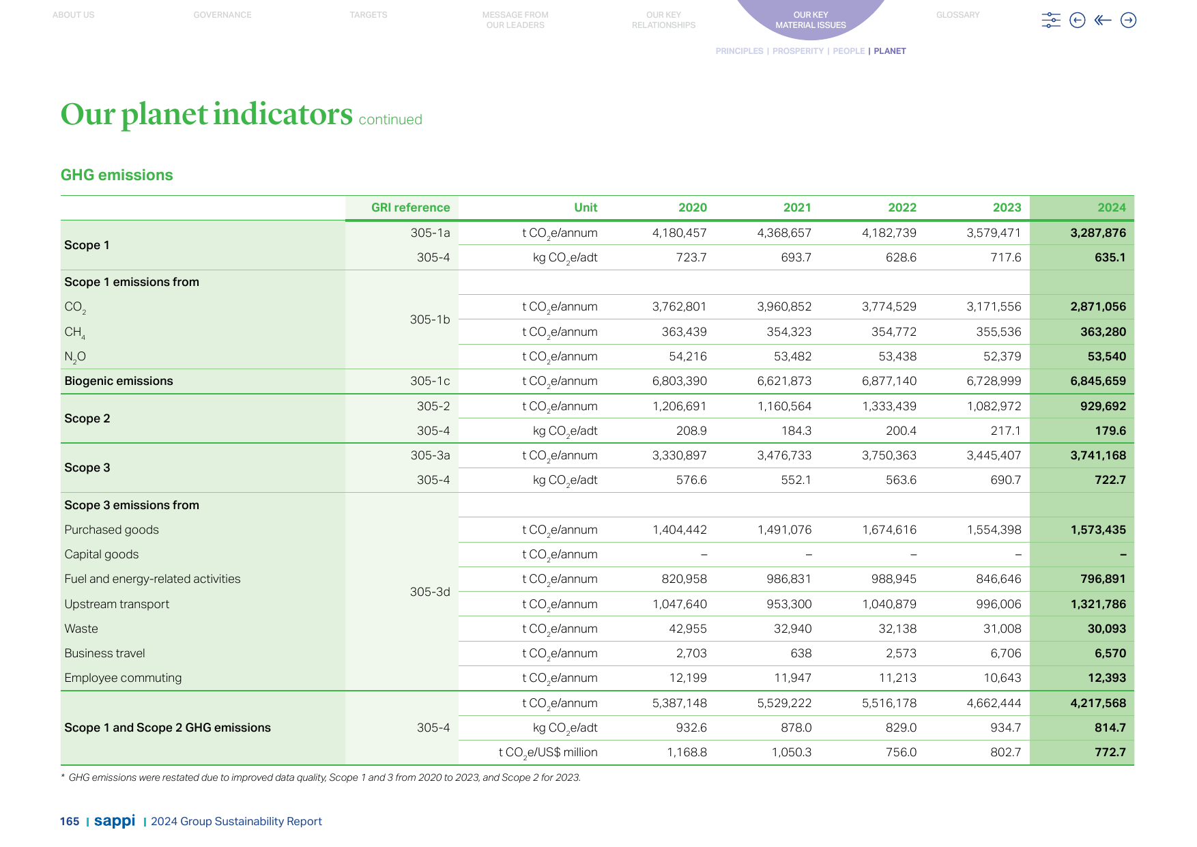1197x847 pixels.
Task: Go to previous page arrow icon
Action: [x=1078, y=20]
